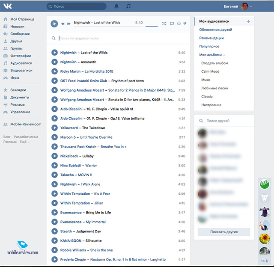Screen dimensions: 274x267
Task: Select Обновления друзей tab
Action: coord(216,30)
